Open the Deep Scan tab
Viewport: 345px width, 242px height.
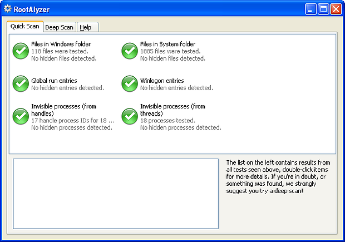60,27
